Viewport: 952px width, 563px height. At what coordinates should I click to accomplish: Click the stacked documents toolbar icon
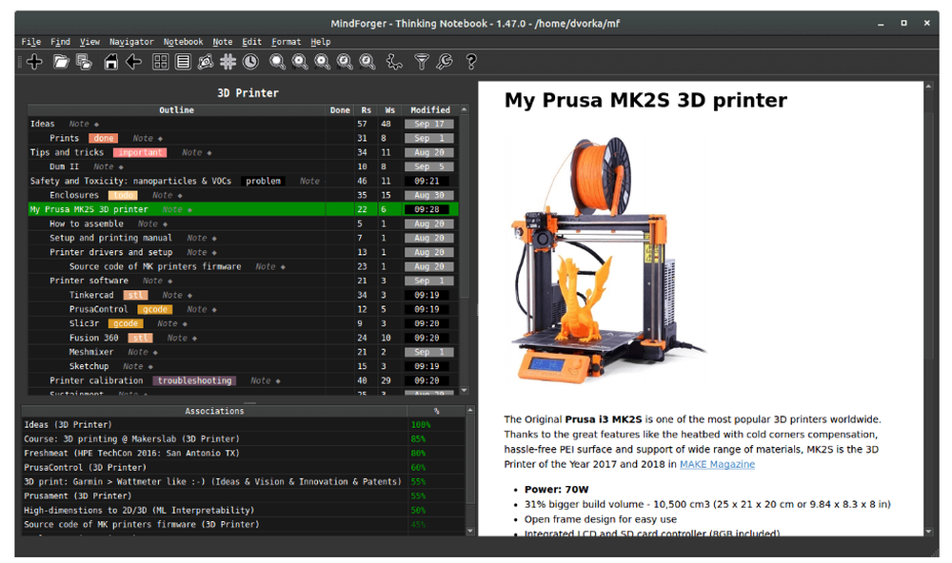[x=85, y=61]
